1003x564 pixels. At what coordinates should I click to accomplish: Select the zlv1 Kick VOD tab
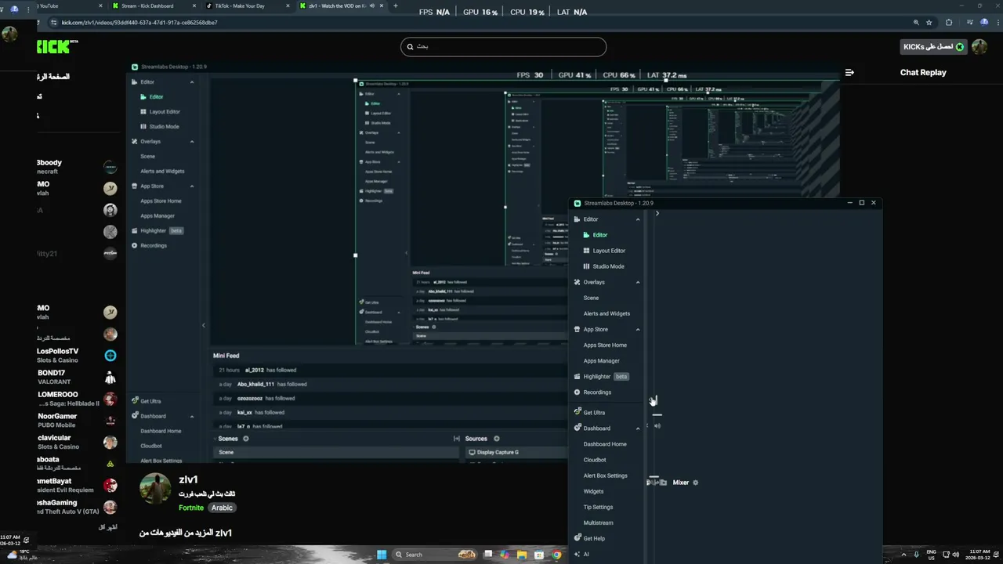point(341,5)
